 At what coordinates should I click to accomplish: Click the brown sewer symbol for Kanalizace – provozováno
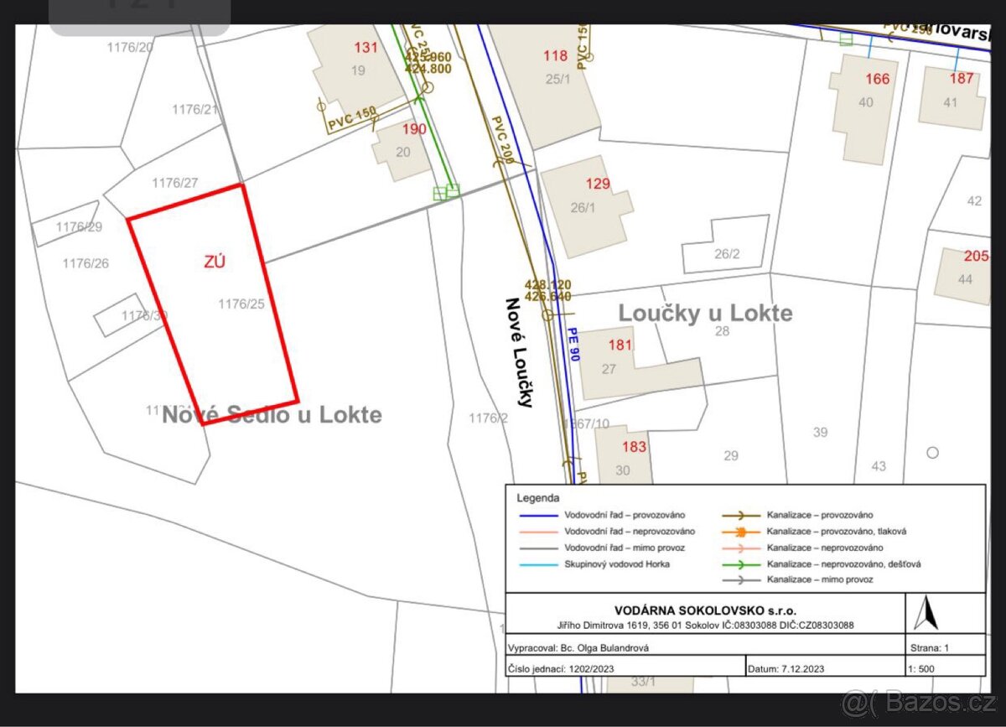(740, 515)
